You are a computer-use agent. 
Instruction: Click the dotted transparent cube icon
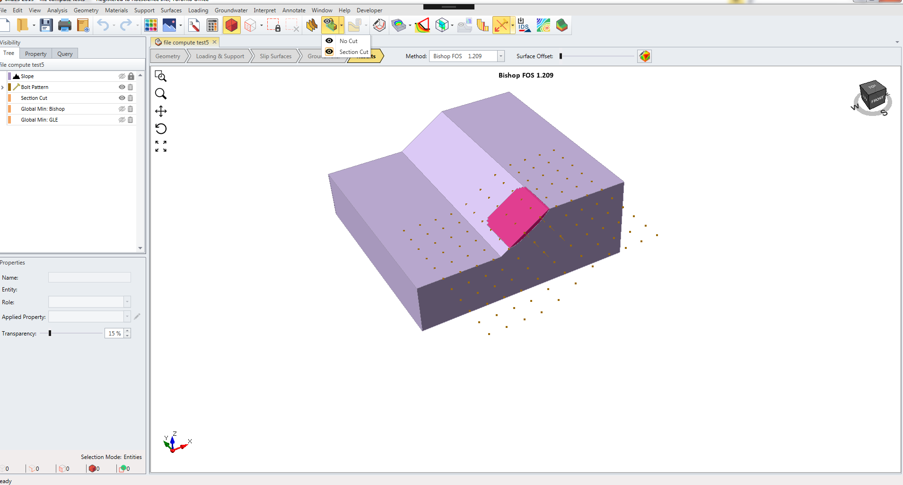pyautogui.click(x=250, y=25)
